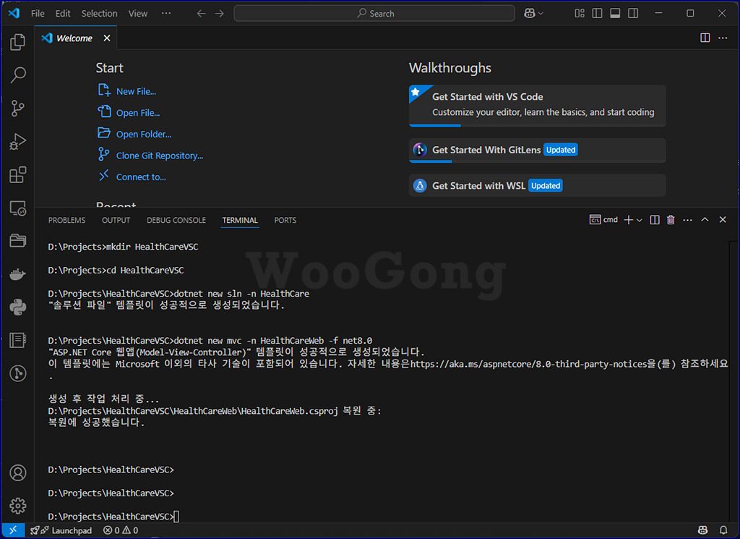Click the Open File... link
This screenshot has height=539, width=740.
(138, 112)
